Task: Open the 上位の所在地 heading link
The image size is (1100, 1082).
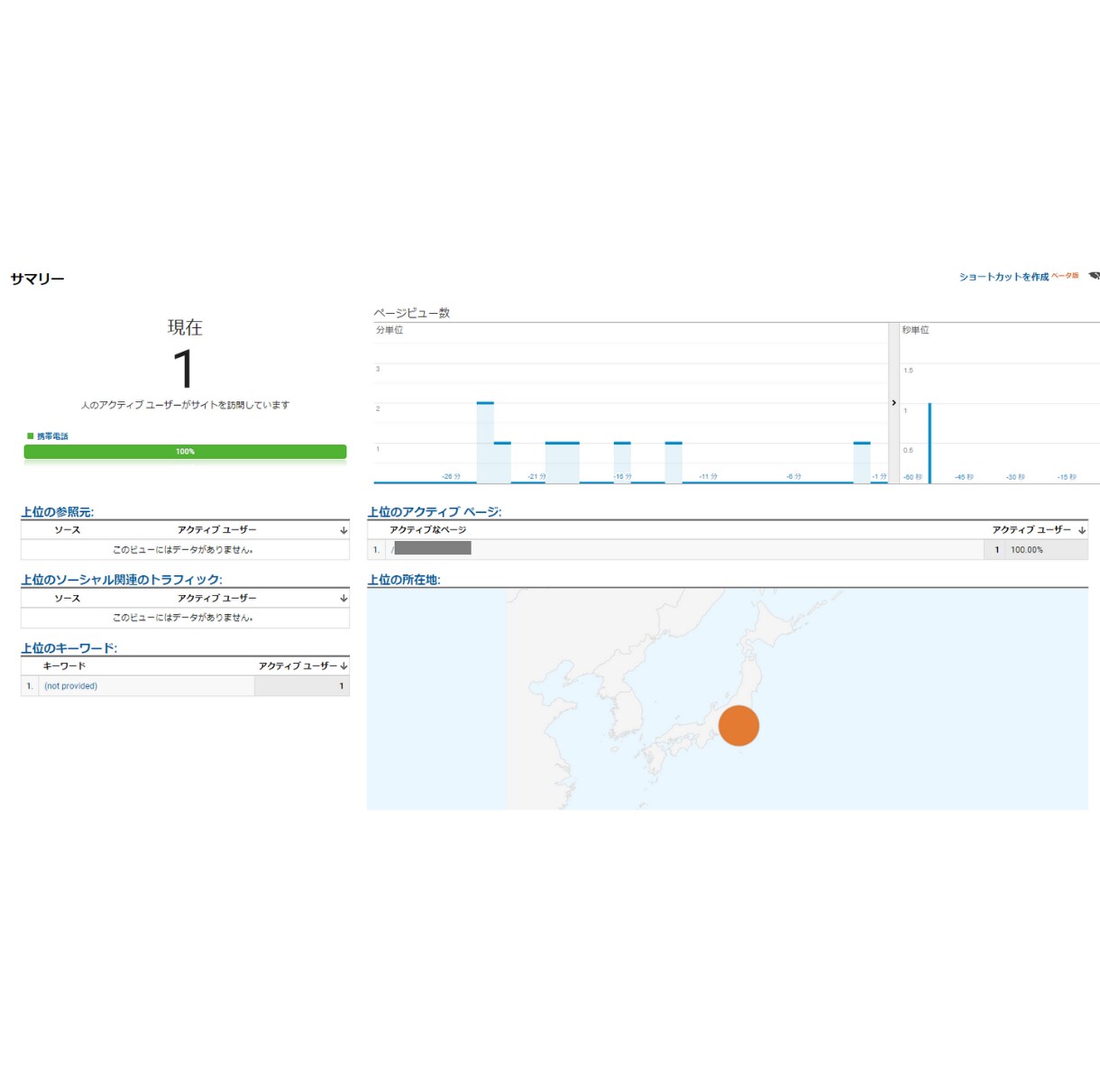Action: coord(404,580)
